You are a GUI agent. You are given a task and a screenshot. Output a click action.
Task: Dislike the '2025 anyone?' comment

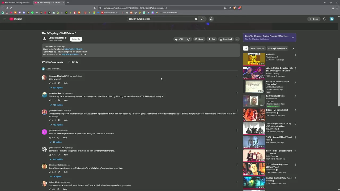59,83
